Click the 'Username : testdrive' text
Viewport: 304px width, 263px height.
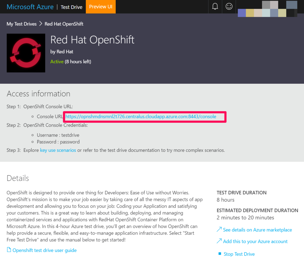pos(58,135)
